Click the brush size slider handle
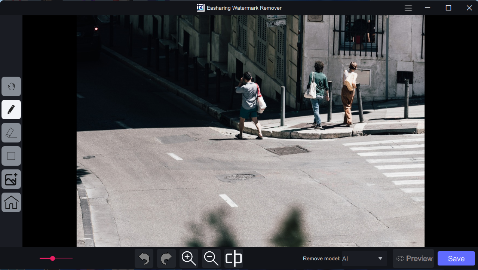 (x=53, y=258)
